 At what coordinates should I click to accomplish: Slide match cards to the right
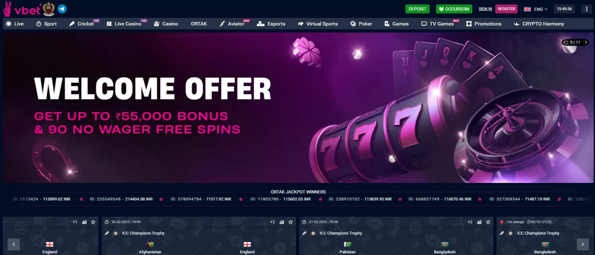click(x=583, y=244)
